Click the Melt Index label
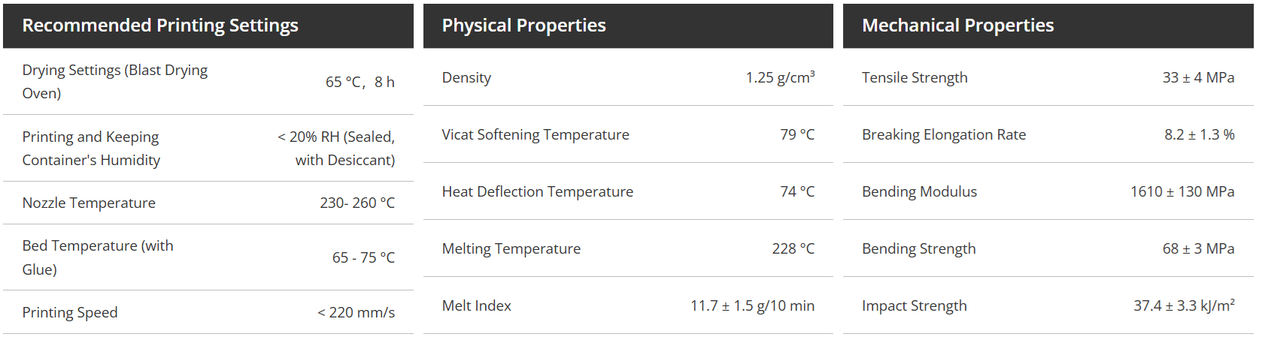1265x349 pixels. pos(477,306)
